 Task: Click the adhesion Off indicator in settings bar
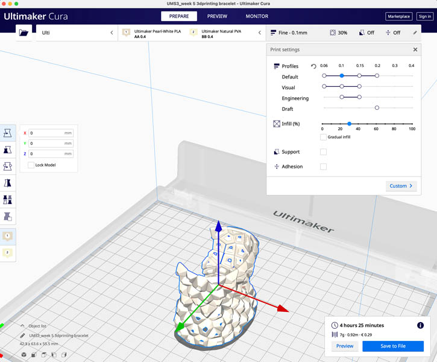pos(393,33)
